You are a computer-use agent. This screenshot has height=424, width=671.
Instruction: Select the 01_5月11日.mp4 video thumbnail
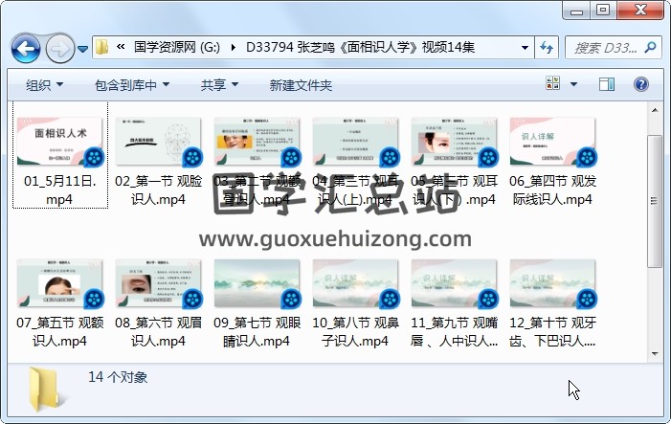point(59,143)
